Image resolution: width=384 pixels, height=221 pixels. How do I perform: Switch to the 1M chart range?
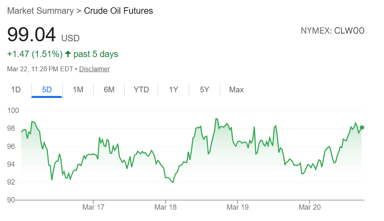click(x=78, y=90)
